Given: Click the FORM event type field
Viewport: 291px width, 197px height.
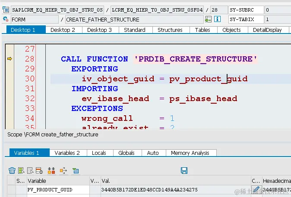Looking at the screenshot, I should click(35, 19).
